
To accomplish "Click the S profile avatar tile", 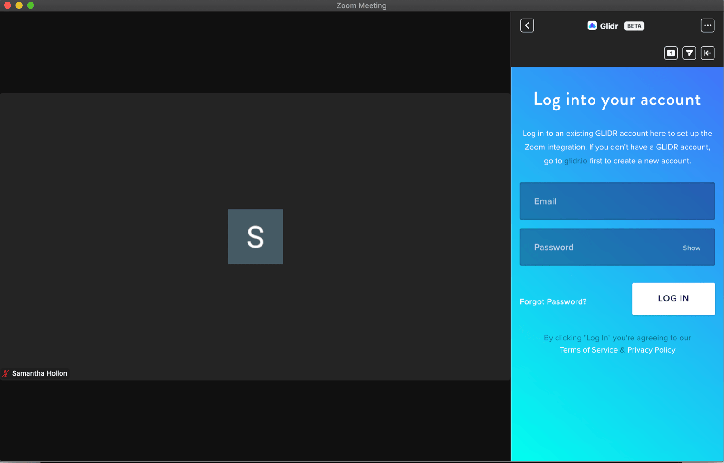I will [255, 236].
